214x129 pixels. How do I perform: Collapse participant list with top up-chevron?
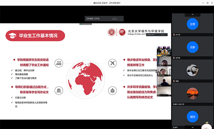193,15
